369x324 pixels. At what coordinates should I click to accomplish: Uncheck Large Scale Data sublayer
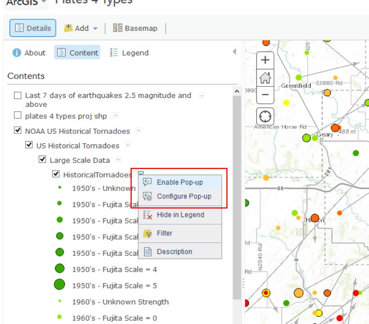[42, 160]
